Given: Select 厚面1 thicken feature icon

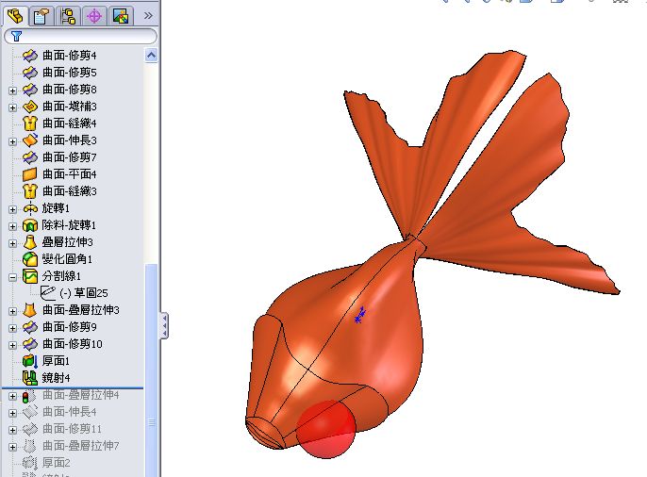Looking at the screenshot, I should point(30,361).
